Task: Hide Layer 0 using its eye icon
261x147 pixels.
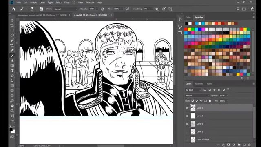Action: (x=187, y=124)
